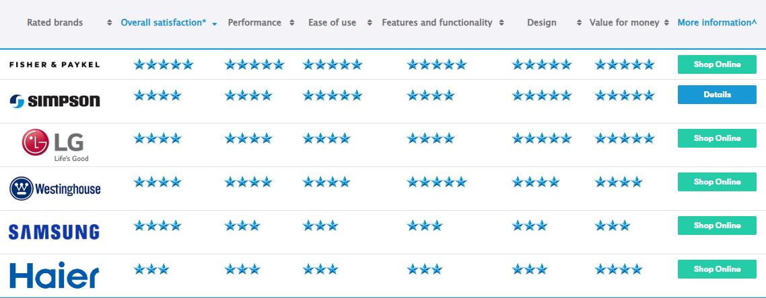Sort table by Performance column
The width and height of the screenshot is (766, 298).
pyautogui.click(x=254, y=22)
